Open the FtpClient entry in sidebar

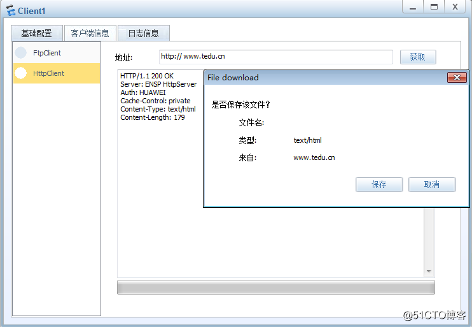pyautogui.click(x=57, y=53)
